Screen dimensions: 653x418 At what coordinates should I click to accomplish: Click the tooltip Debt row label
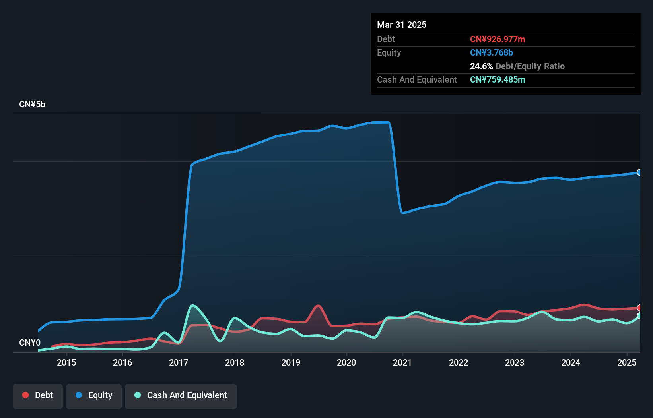(x=386, y=39)
